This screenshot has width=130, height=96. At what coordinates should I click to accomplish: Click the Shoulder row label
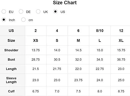click(x=11, y=50)
